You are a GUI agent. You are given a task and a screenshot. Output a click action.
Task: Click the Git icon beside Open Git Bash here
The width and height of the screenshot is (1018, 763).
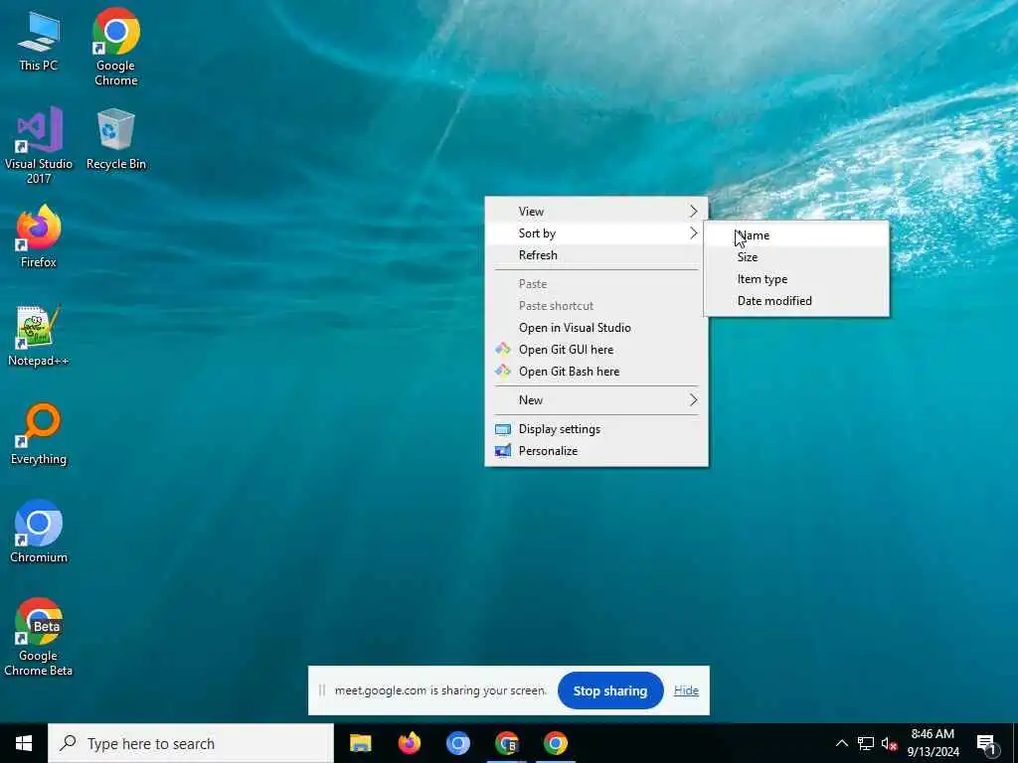coord(502,372)
